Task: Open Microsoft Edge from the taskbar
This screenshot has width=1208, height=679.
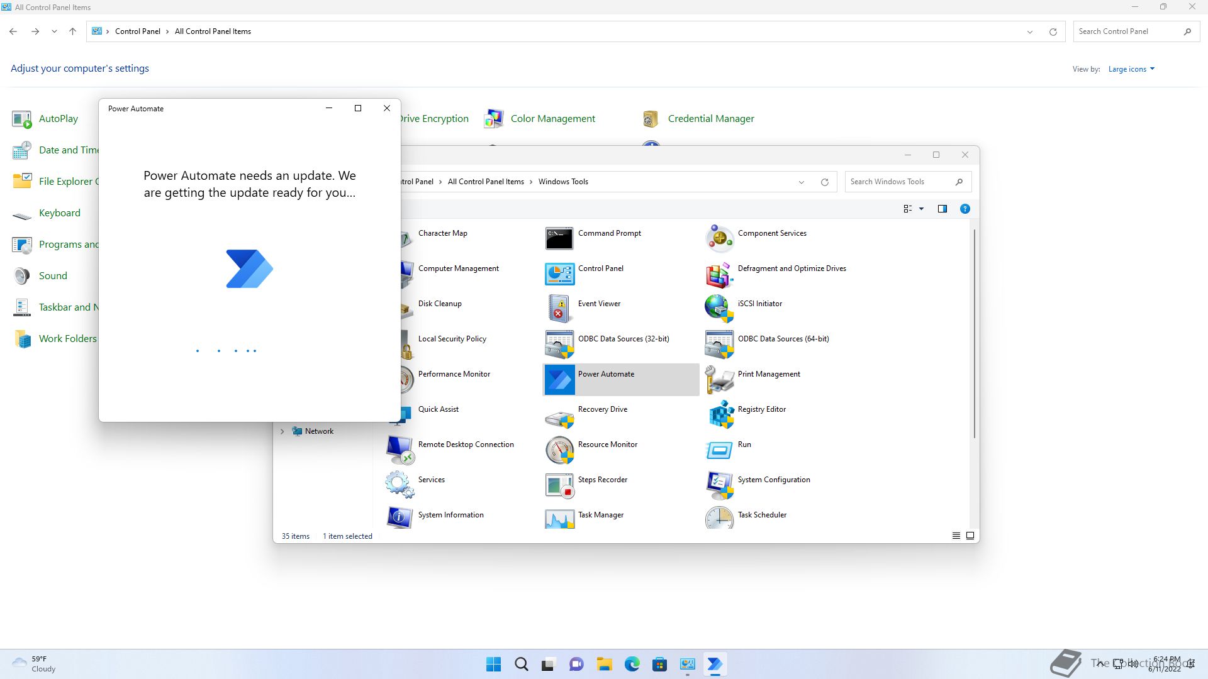Action: point(632,664)
